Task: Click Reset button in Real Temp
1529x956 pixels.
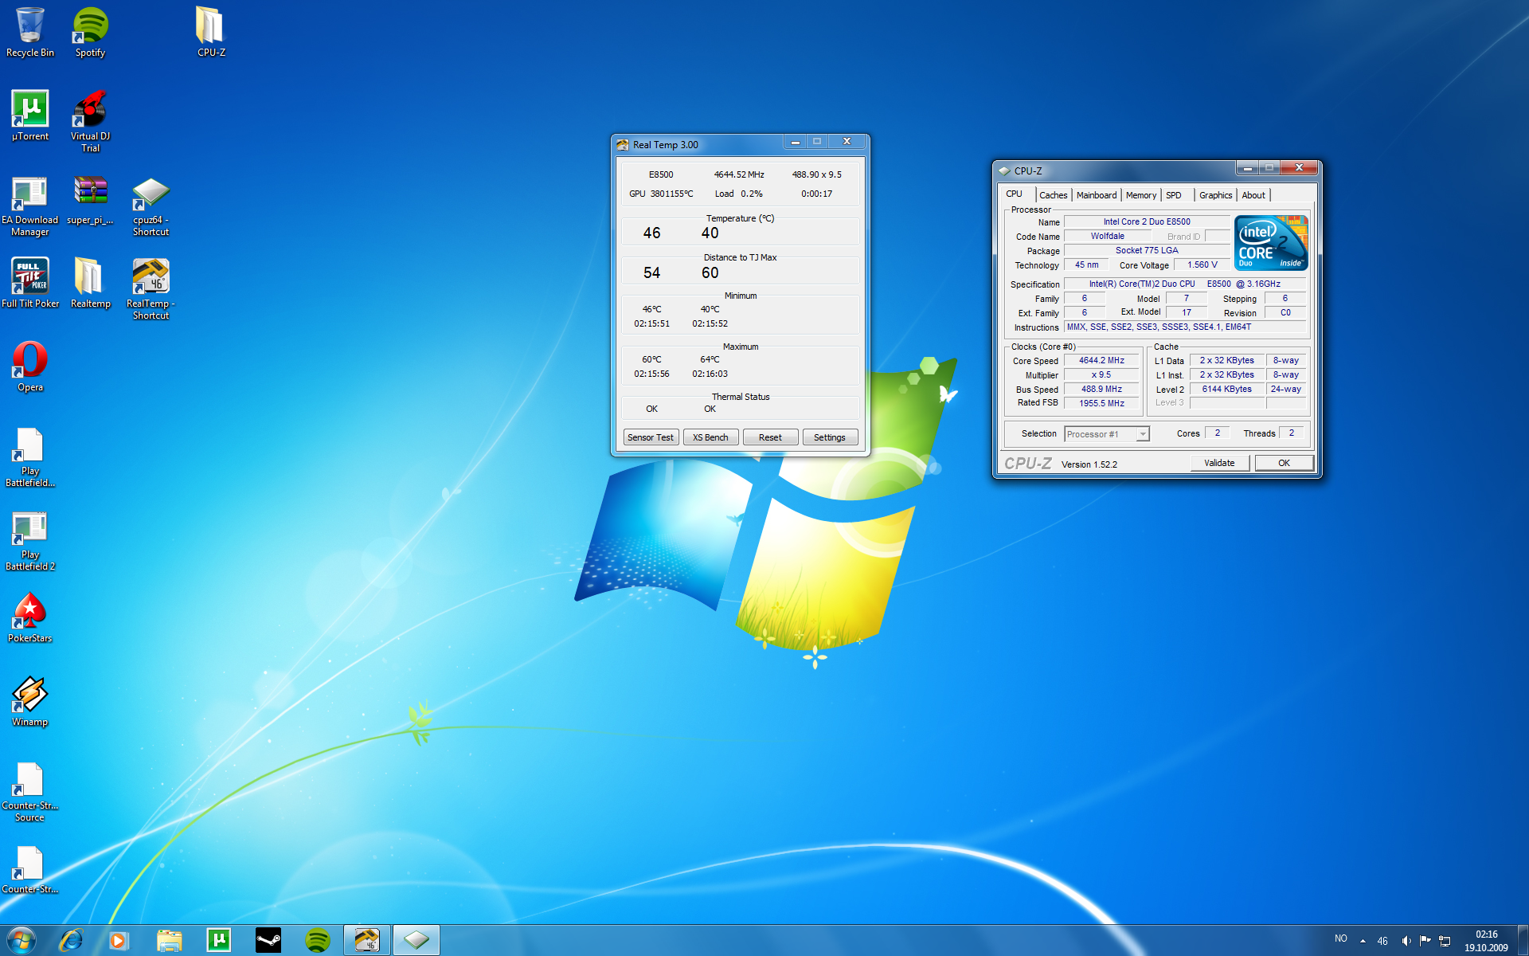Action: coord(770,437)
